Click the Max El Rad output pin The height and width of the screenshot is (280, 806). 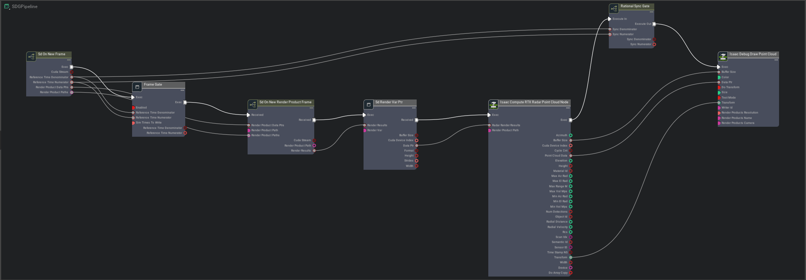coord(571,181)
